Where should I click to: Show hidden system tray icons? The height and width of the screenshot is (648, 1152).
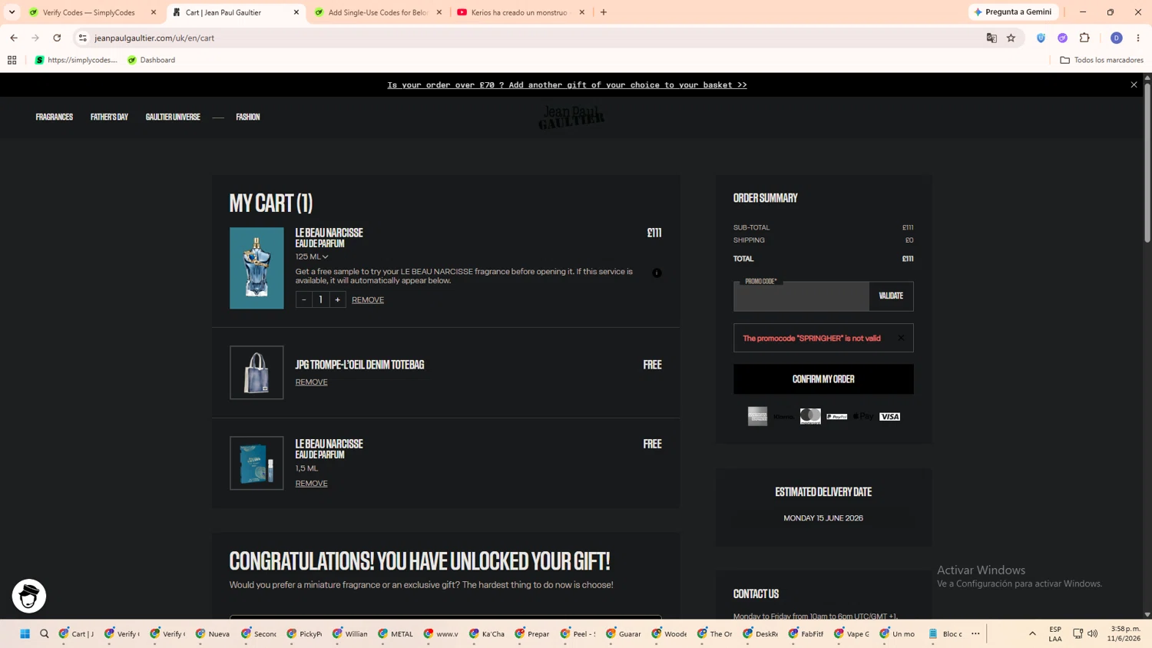(1032, 633)
